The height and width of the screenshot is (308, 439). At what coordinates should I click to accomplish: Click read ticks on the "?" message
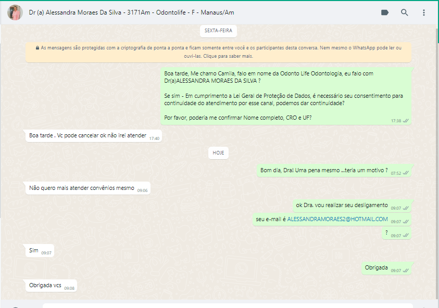click(406, 236)
